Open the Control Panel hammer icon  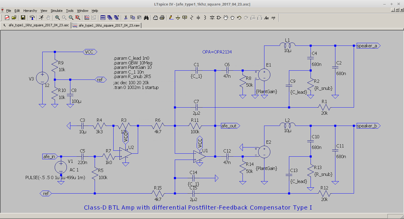point(32,18)
